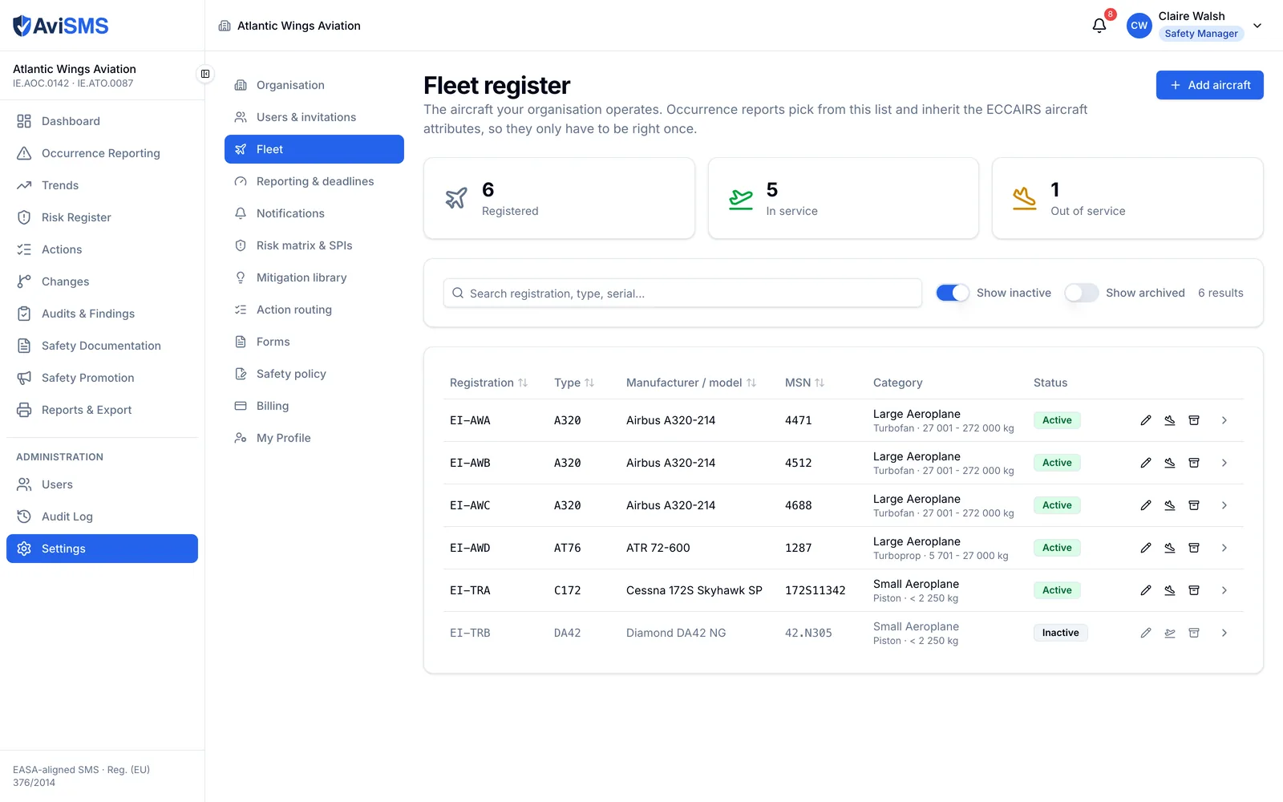
Task: Take EI-AWD out of service via landing plane icon
Action: pos(1170,548)
